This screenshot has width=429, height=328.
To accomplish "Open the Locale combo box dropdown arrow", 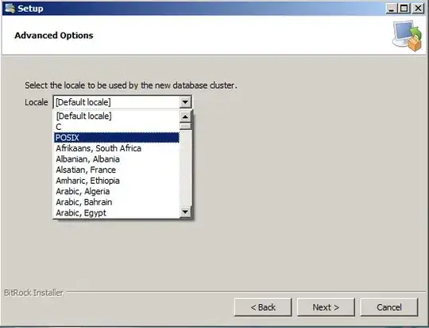I will click(185, 102).
